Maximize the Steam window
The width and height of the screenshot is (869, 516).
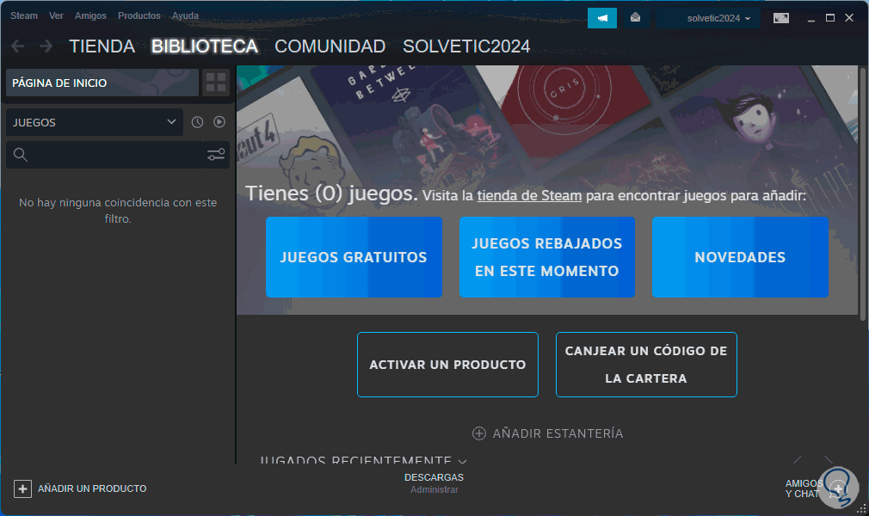coord(830,18)
